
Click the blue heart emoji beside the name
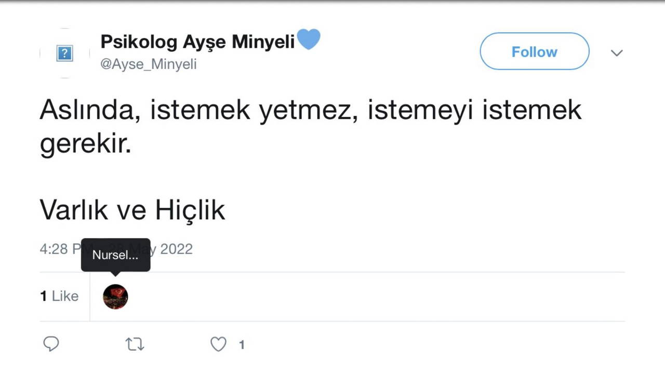pos(309,40)
